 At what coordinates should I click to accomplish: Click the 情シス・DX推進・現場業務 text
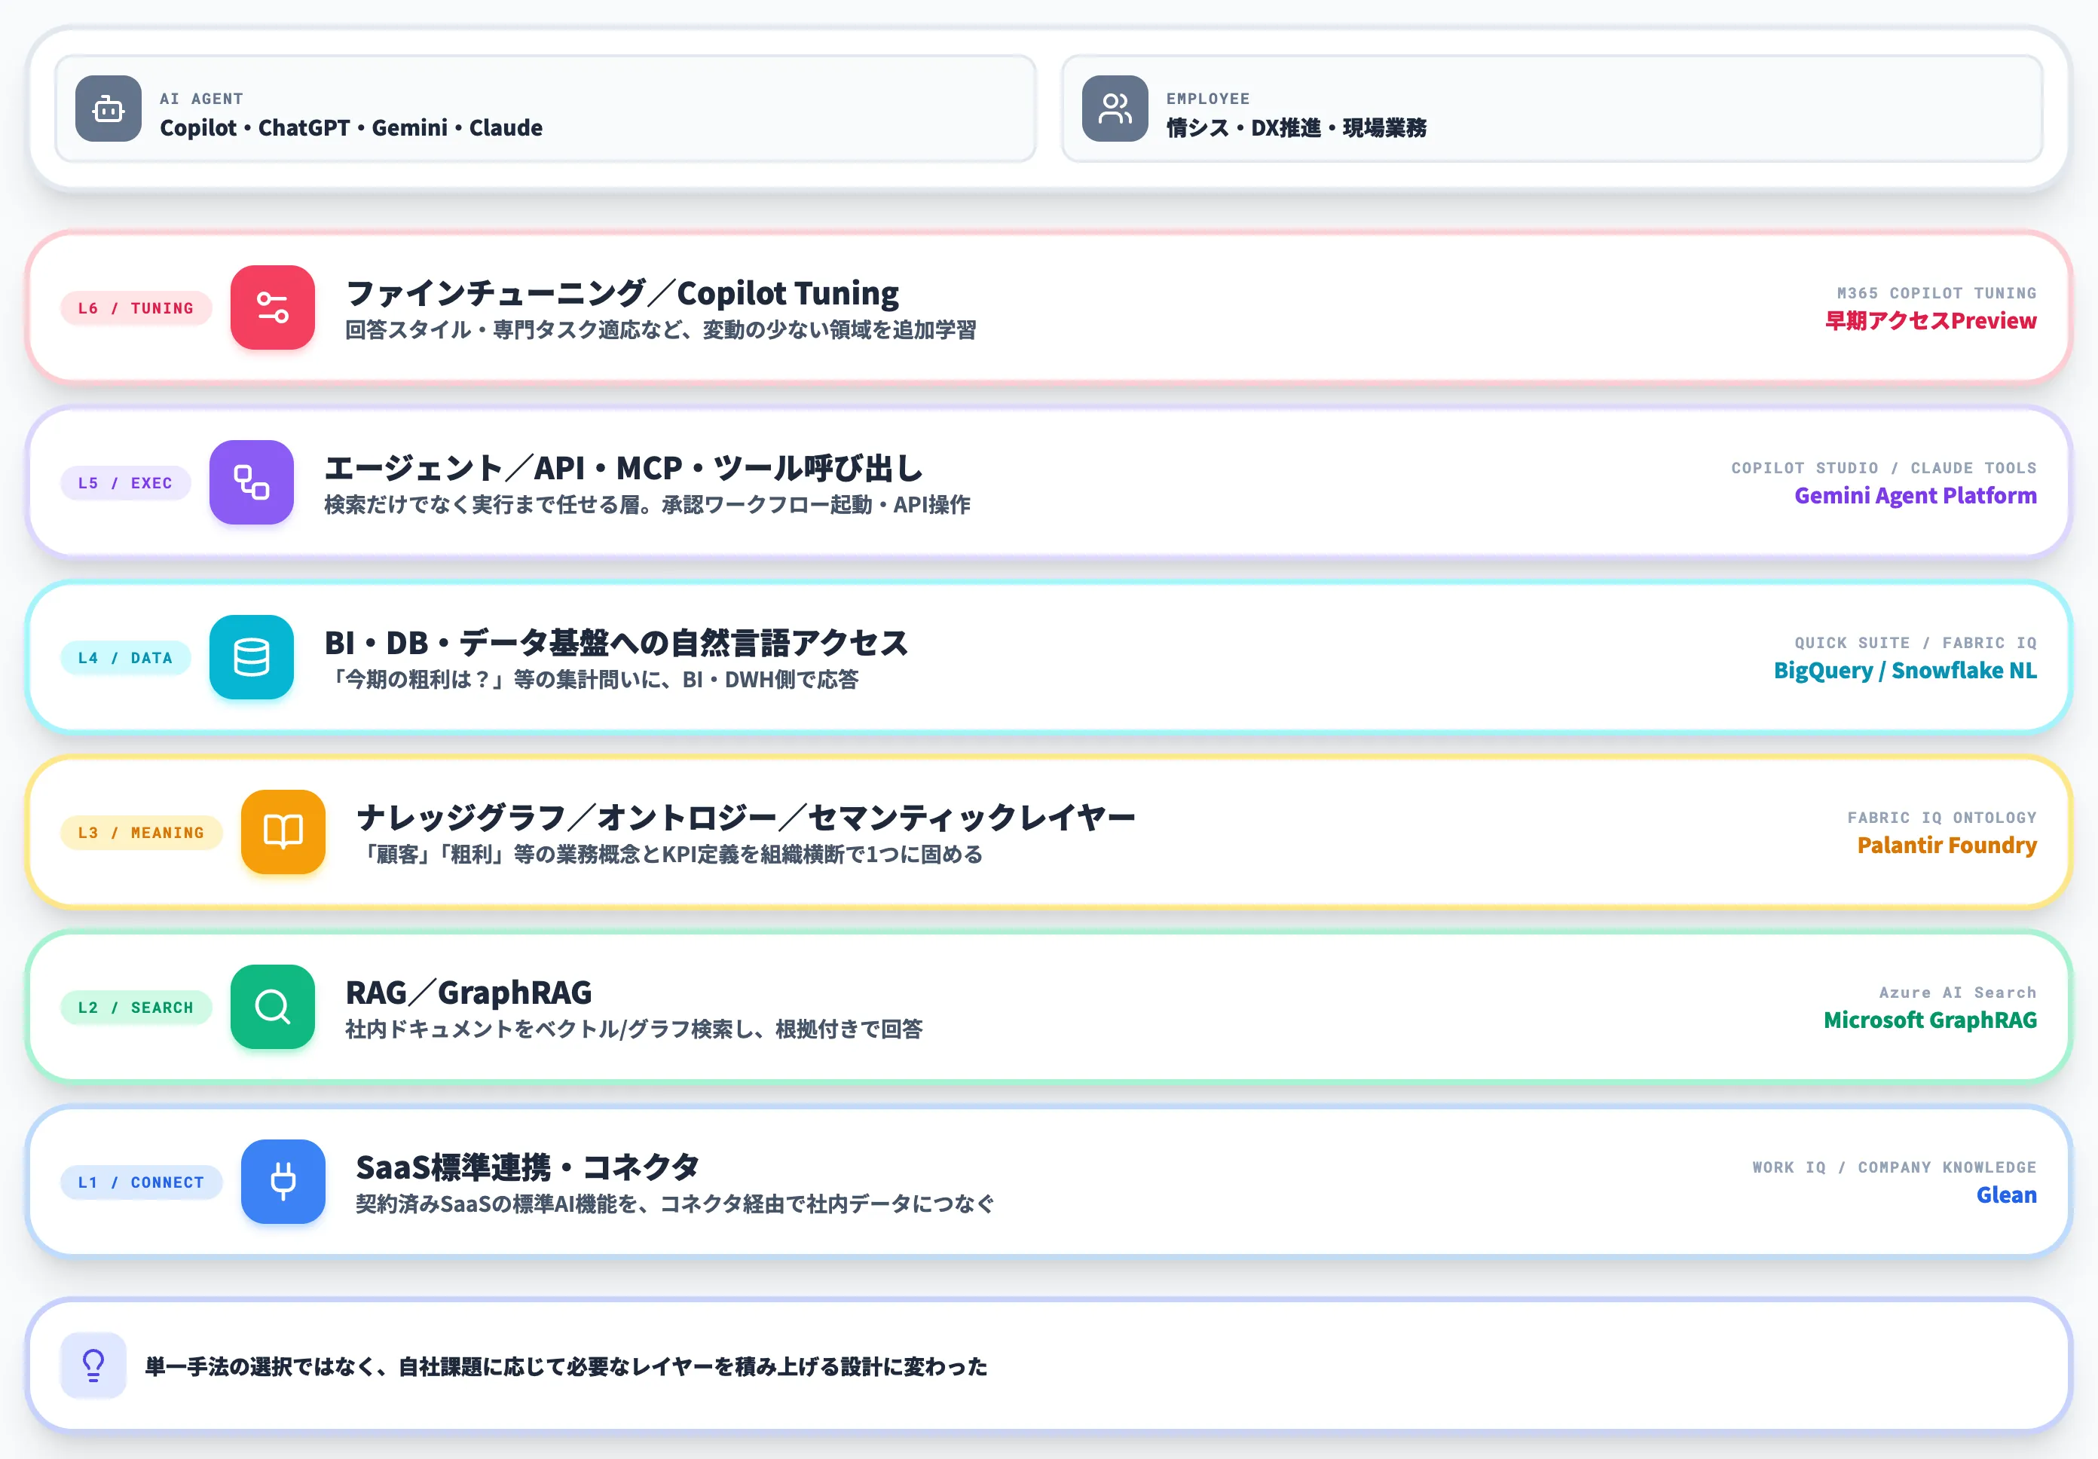click(x=1295, y=128)
